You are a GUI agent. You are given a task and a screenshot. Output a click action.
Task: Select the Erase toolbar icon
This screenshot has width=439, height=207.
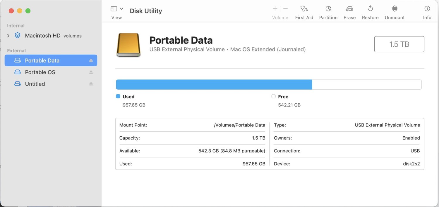pos(349,12)
